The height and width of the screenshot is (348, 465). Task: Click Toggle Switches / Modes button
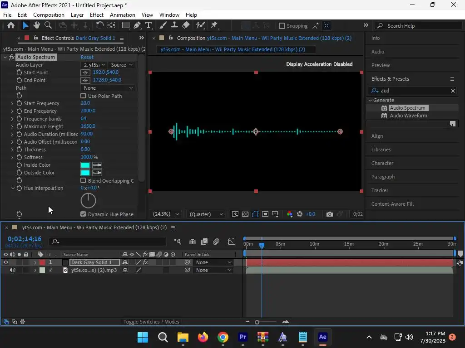click(151, 322)
